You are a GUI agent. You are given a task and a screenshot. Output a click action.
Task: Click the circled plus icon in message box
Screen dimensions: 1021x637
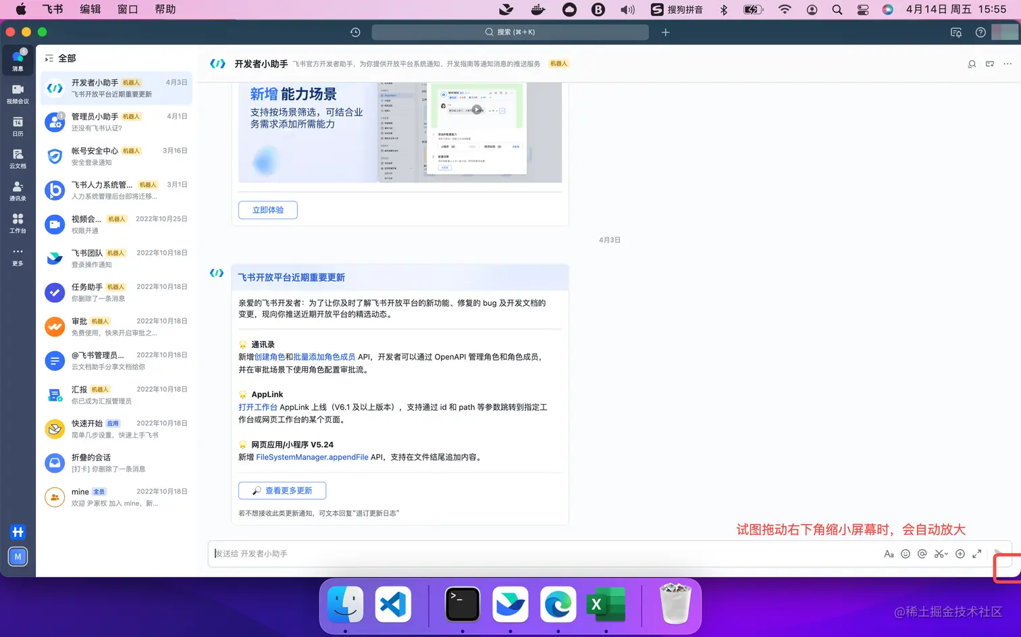(x=960, y=554)
